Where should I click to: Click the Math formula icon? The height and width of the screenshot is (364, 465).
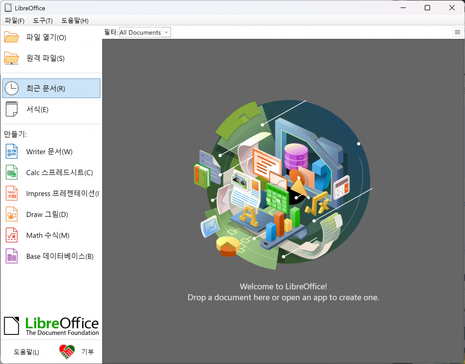tap(12, 236)
